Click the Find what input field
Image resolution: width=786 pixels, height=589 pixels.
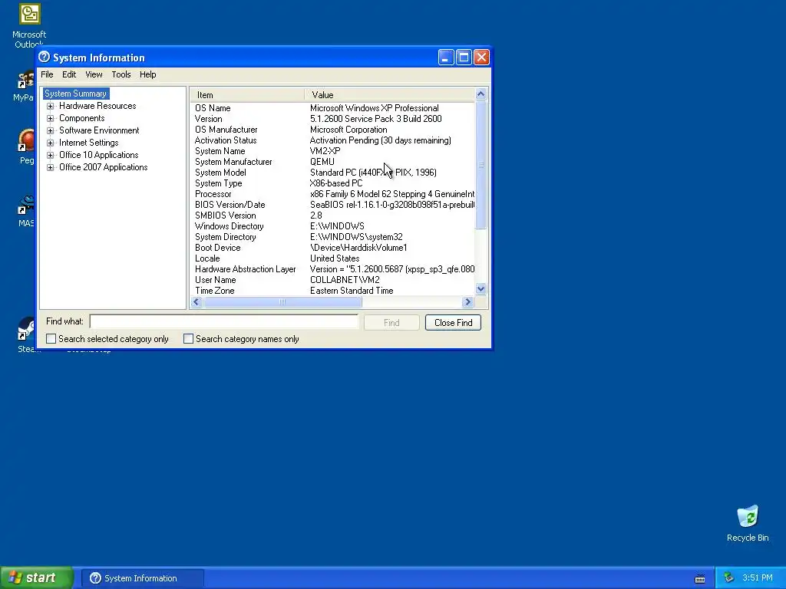pos(224,321)
